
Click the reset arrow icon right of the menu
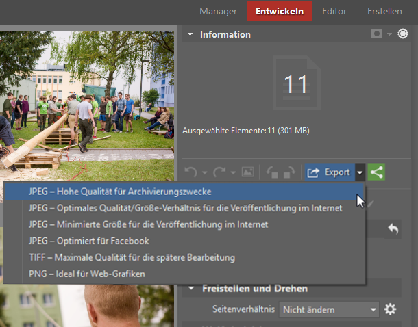click(x=393, y=228)
